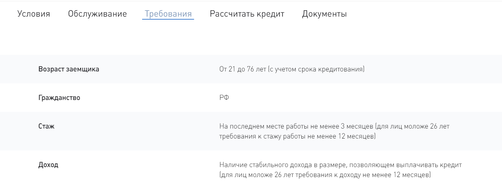Click the text 'От 21 до 76 лет'
Screen dimensions: 502x187
coord(243,70)
